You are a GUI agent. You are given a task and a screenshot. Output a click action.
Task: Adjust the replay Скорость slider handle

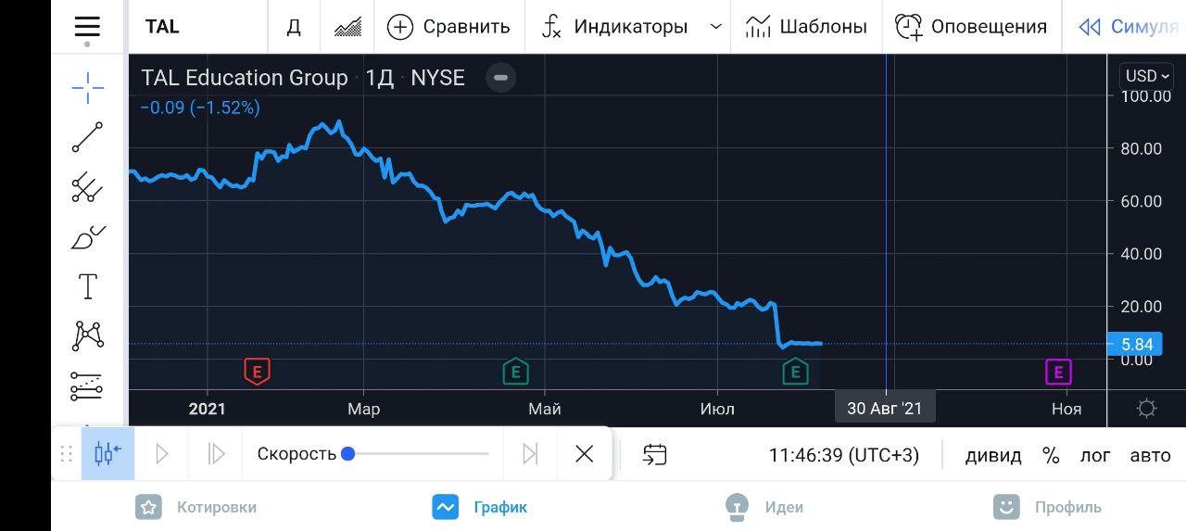click(x=348, y=454)
